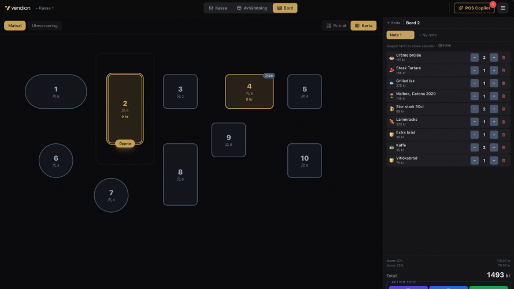Delete Steak Tartare from order

(504, 70)
